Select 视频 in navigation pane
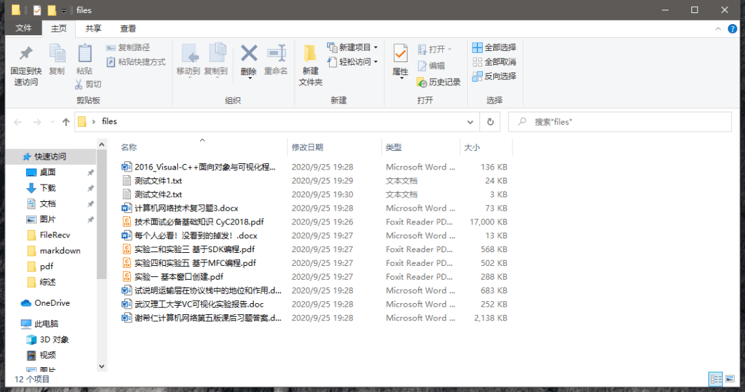Viewport: 745px width, 392px height. click(x=48, y=355)
